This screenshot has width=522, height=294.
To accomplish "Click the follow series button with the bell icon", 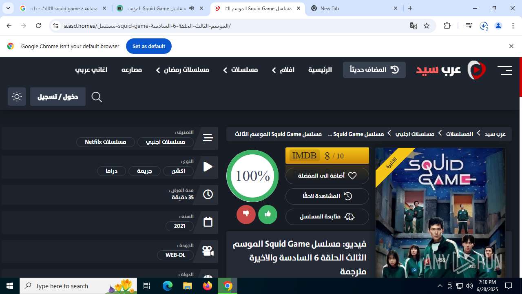I will coord(327,217).
